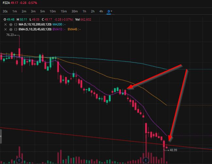Screen dimensions: 212x164
Task: Click the EMA45 legend value
Action: point(74,29)
